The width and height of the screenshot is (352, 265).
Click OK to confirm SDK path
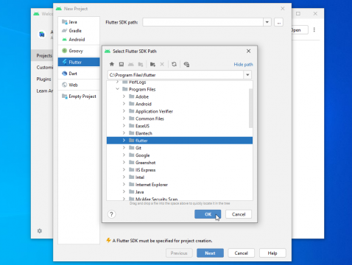208,214
